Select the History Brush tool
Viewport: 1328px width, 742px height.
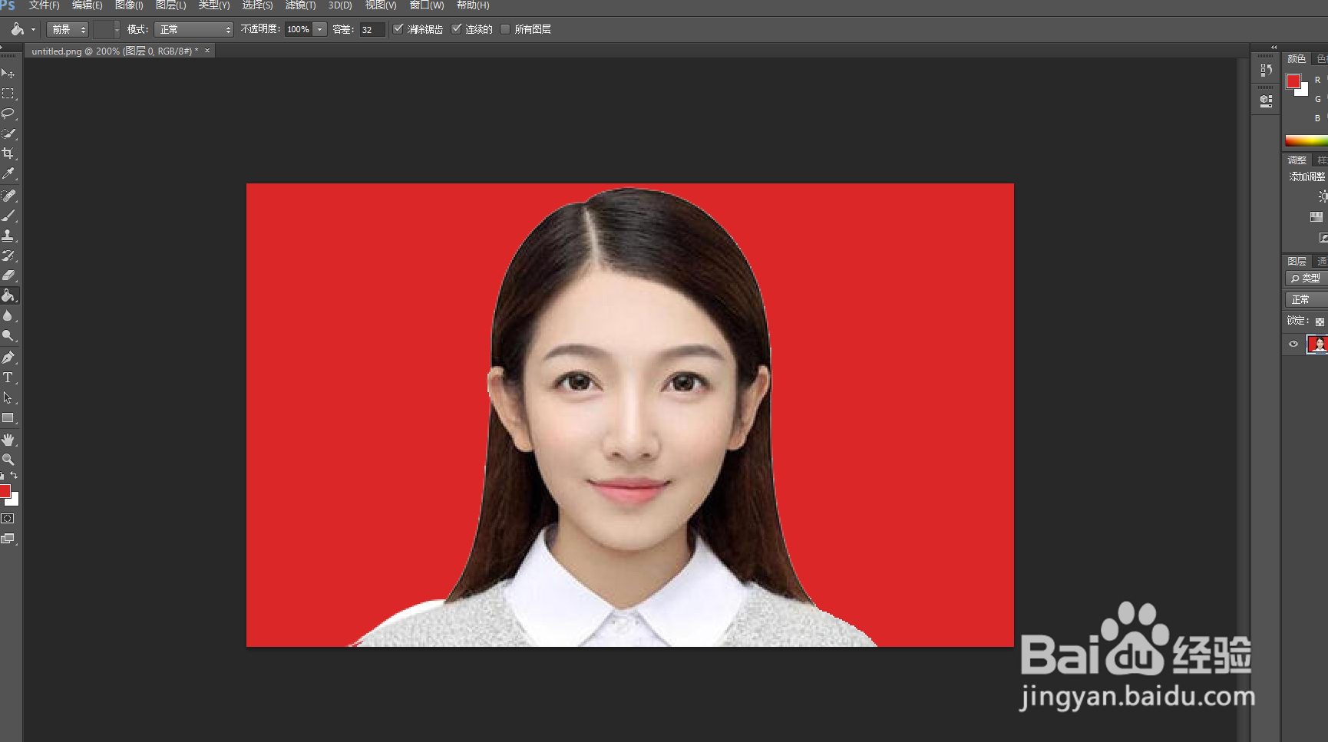pos(8,256)
